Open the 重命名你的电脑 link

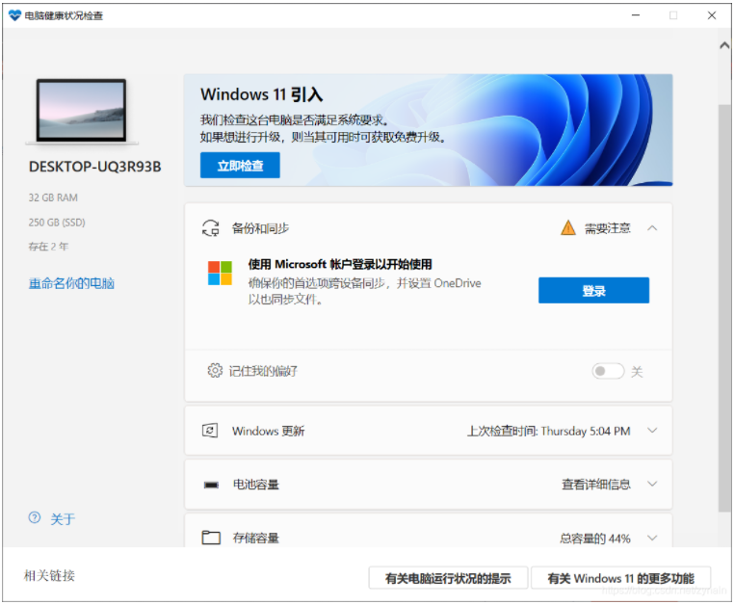[x=71, y=283]
